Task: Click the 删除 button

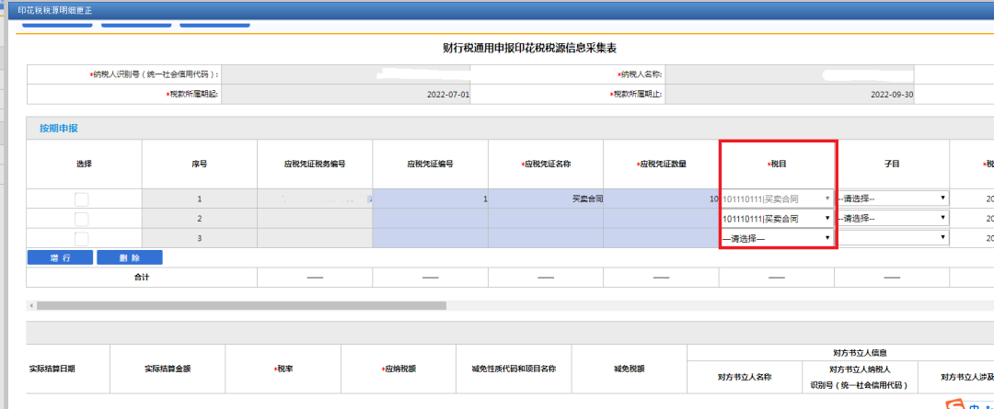Action: pos(130,257)
